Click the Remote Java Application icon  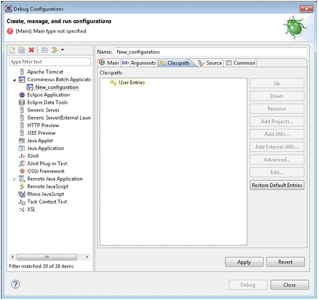click(22, 179)
